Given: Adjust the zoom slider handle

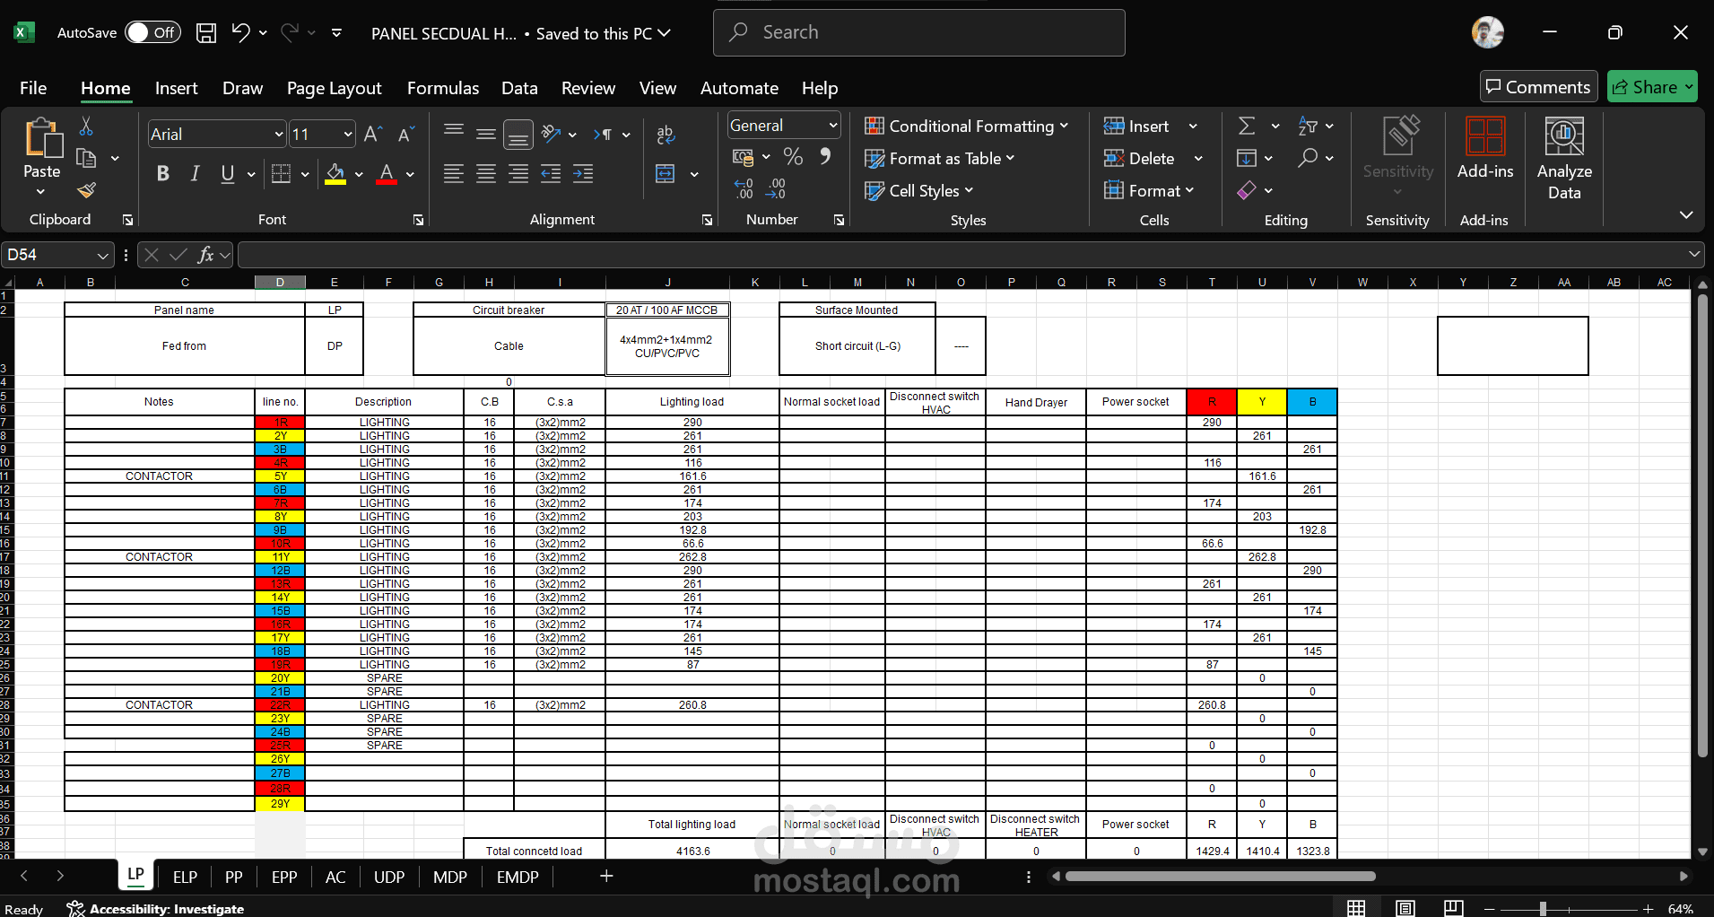Looking at the screenshot, I should coord(1543,909).
